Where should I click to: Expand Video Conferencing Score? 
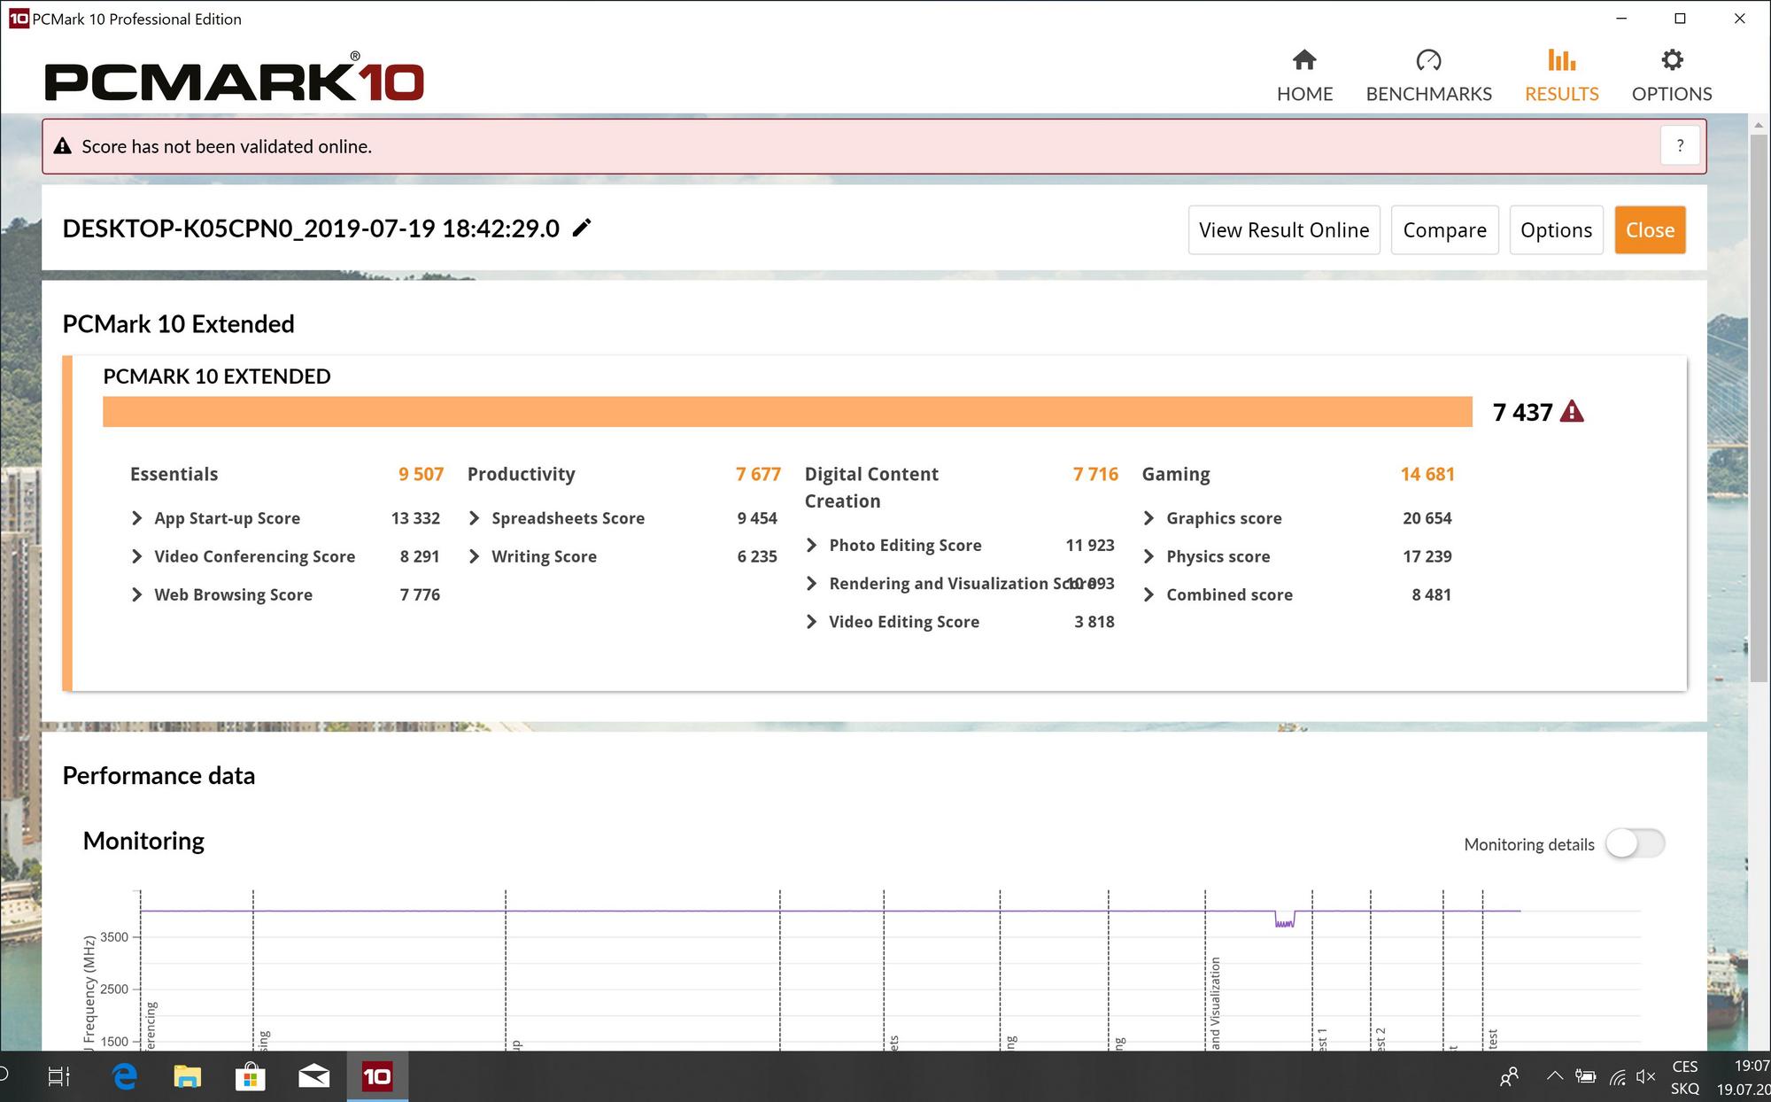tap(136, 556)
